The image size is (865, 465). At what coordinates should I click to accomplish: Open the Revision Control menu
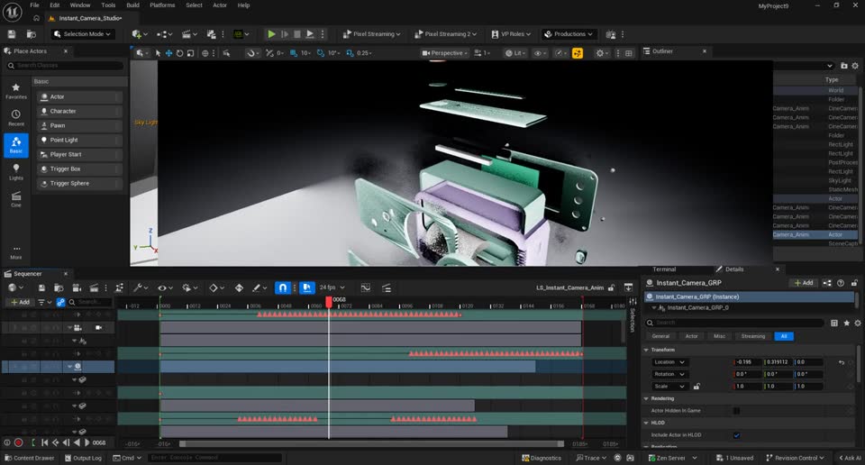pyautogui.click(x=795, y=458)
